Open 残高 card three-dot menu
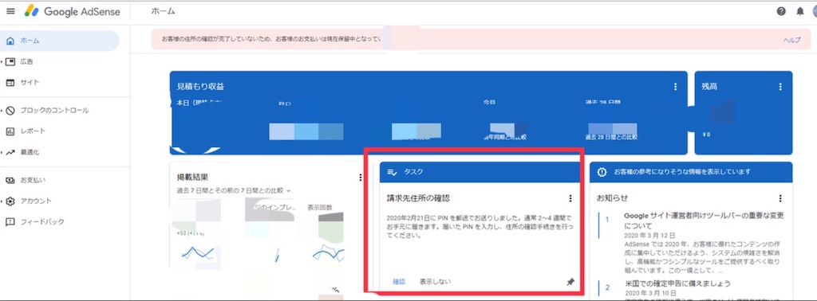817x301 pixels. pyautogui.click(x=780, y=87)
